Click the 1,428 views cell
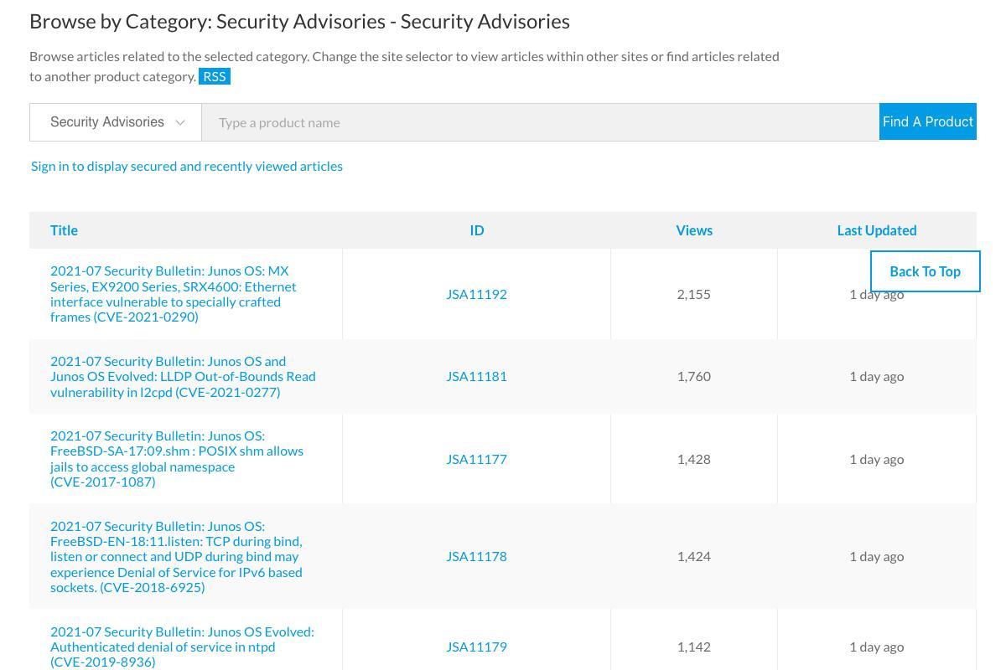Screen dimensions: 1006x670 click(694, 459)
